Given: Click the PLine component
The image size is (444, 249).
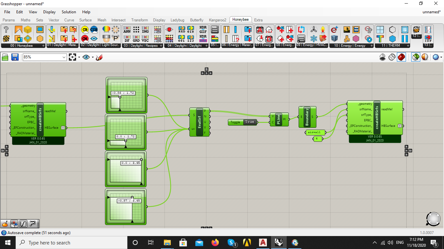Looking at the screenshot, I should pos(279,119).
